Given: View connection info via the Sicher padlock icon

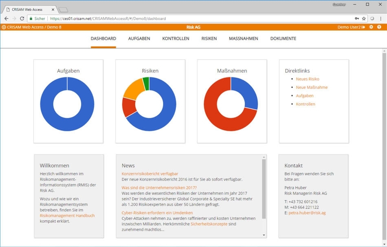Looking at the screenshot, I should click(x=32, y=18).
